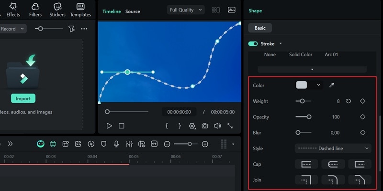Expand the stroke presets list arrow

(x=312, y=69)
